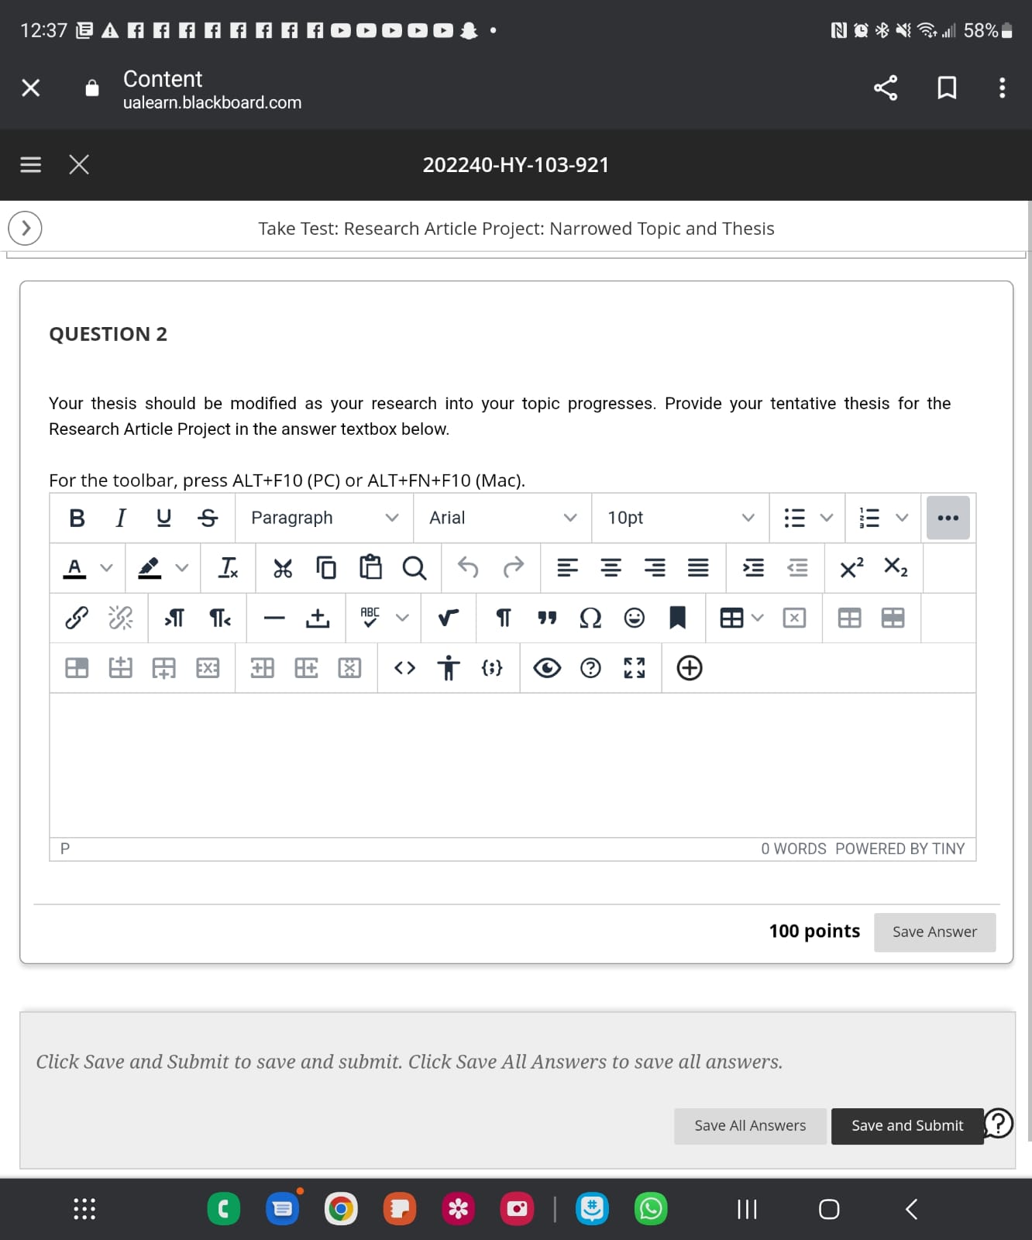The width and height of the screenshot is (1032, 1240).
Task: Open the math equation editor
Action: point(448,618)
